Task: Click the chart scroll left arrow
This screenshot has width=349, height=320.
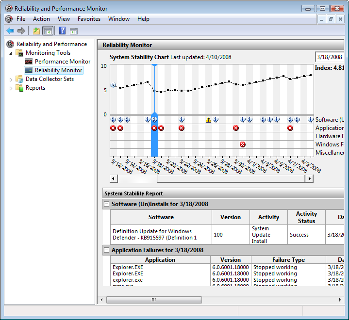Action: 114,178
